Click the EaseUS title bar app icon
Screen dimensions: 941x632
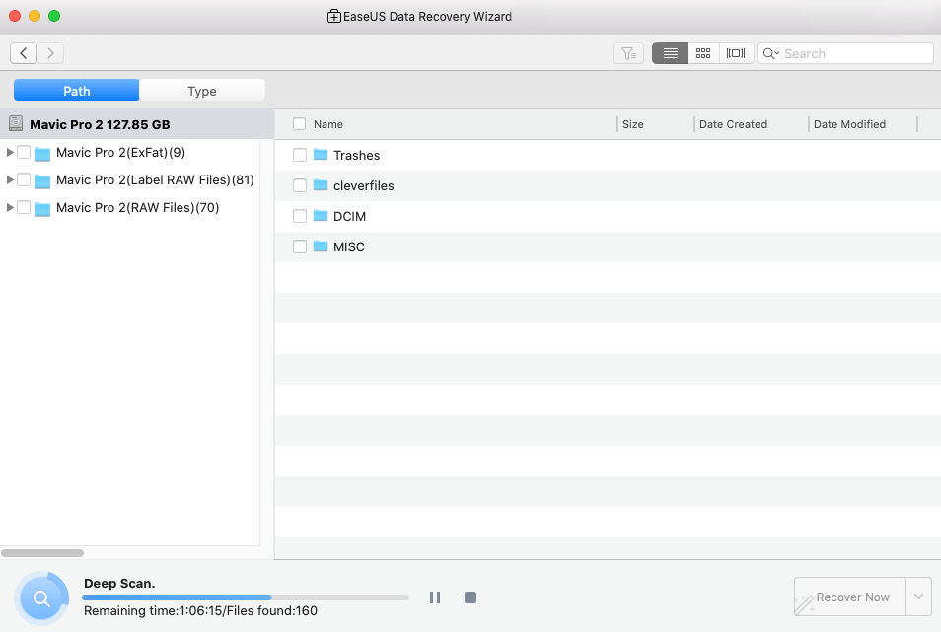coord(333,16)
